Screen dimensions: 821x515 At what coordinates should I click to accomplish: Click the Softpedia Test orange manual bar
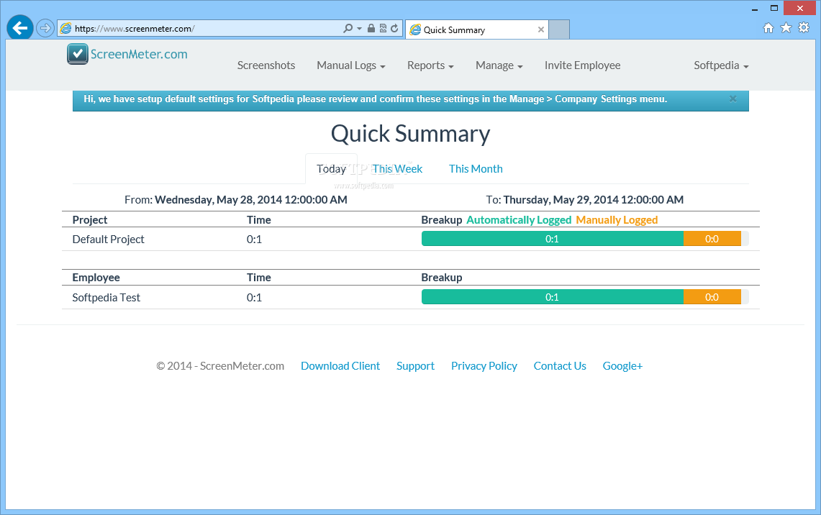pyautogui.click(x=712, y=297)
